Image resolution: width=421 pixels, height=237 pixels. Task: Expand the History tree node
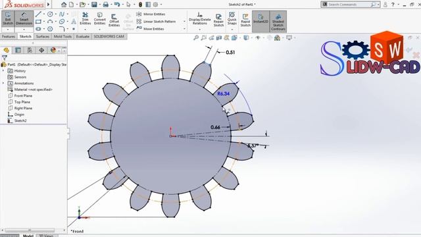(x=3, y=70)
